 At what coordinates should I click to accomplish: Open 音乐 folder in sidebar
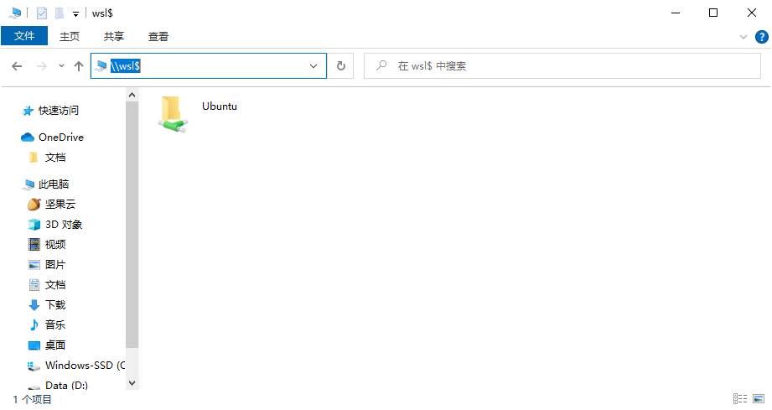pos(55,324)
